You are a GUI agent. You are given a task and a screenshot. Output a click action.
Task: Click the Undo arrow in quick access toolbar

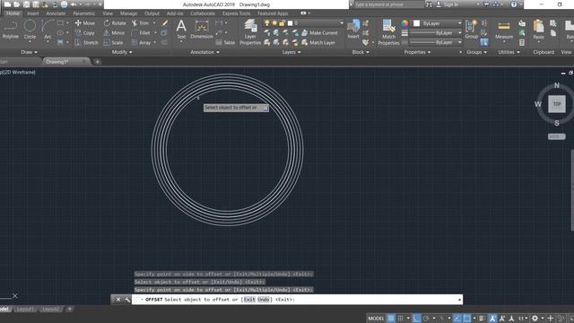tap(74, 4)
